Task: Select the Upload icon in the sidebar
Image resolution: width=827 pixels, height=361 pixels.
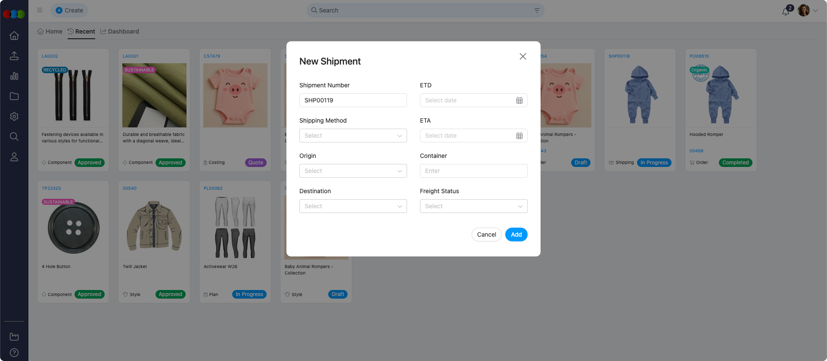Action: pos(14,56)
